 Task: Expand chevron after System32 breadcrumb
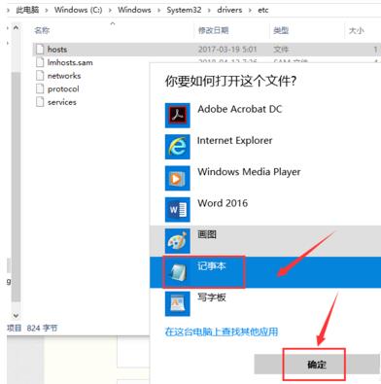(x=209, y=11)
